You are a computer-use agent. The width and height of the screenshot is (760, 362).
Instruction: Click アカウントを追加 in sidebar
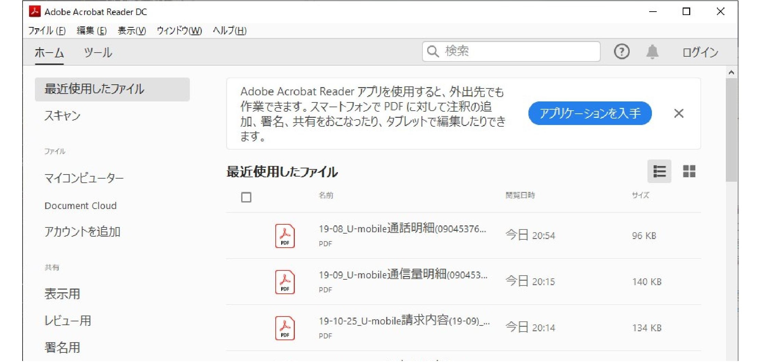pos(82,232)
